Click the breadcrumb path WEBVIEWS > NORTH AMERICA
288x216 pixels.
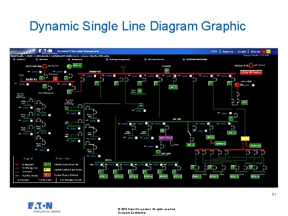click(x=29, y=56)
